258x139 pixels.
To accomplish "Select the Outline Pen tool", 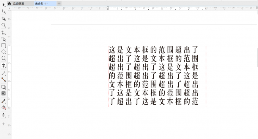I will 3,115.
